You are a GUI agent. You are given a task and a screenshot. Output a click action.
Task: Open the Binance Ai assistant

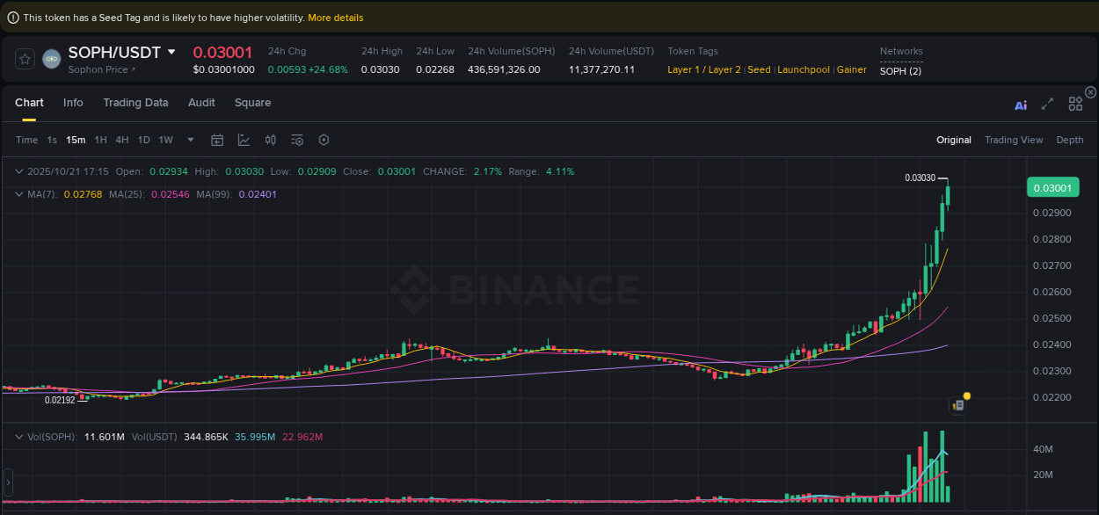point(1020,104)
